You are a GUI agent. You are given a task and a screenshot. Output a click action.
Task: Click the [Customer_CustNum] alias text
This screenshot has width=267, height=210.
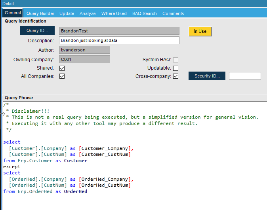coord(105,154)
